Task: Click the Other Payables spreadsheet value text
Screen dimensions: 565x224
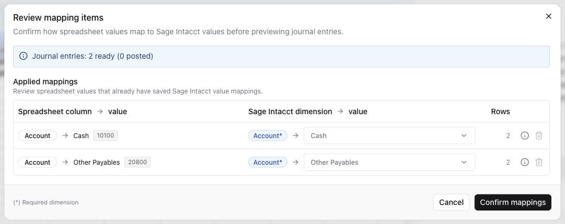Action: click(x=97, y=163)
